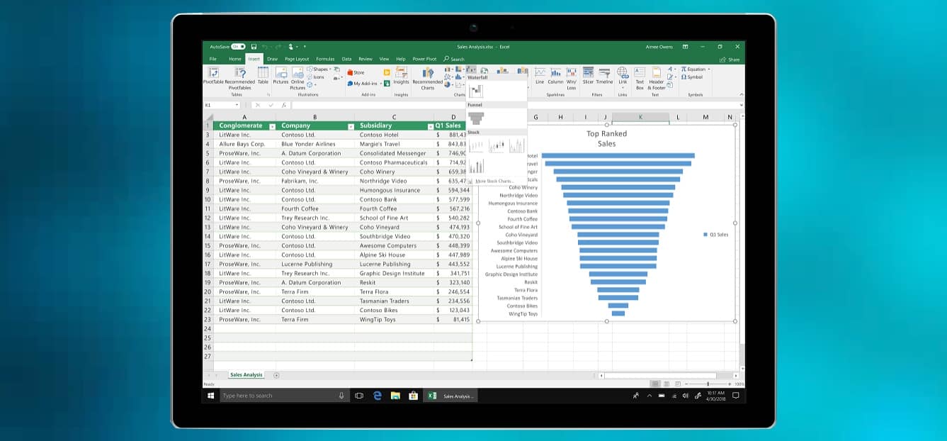
Task: Click the Save icon in the title bar
Action: point(252,47)
